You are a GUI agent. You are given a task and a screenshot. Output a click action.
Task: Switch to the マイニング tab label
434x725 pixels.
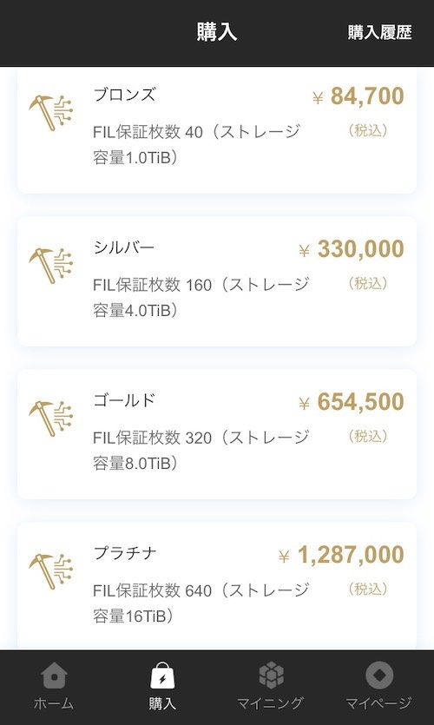(271, 704)
